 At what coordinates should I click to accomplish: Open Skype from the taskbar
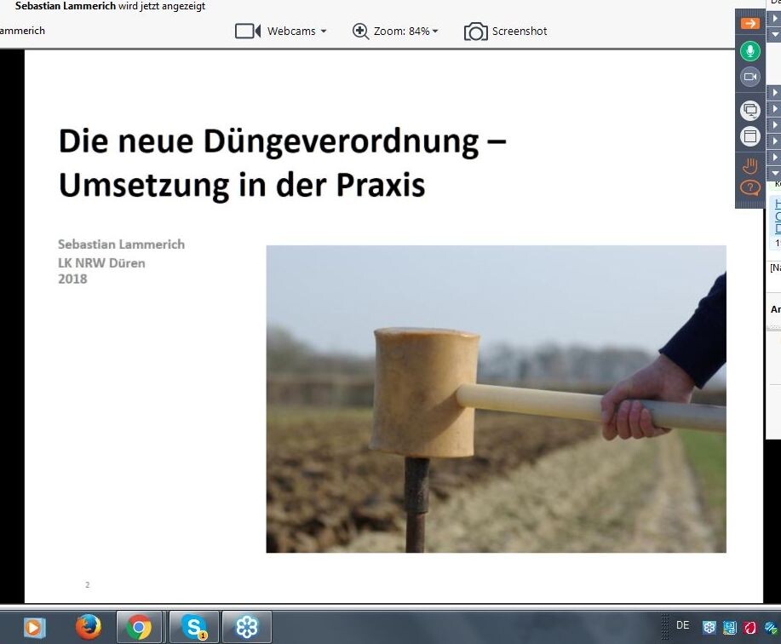(x=193, y=628)
